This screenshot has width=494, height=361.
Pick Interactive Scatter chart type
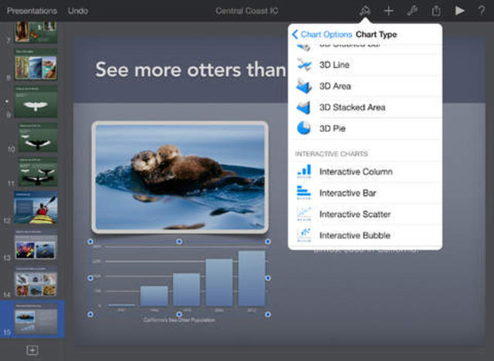[x=354, y=214]
